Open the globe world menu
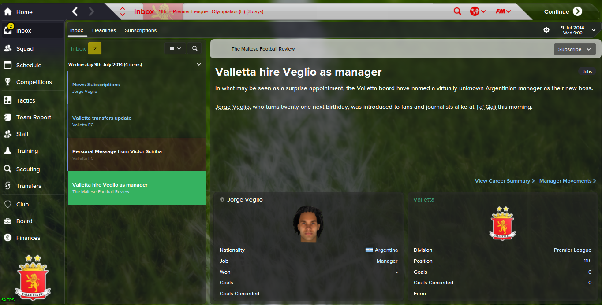Image resolution: width=602 pixels, height=305 pixels. click(478, 11)
